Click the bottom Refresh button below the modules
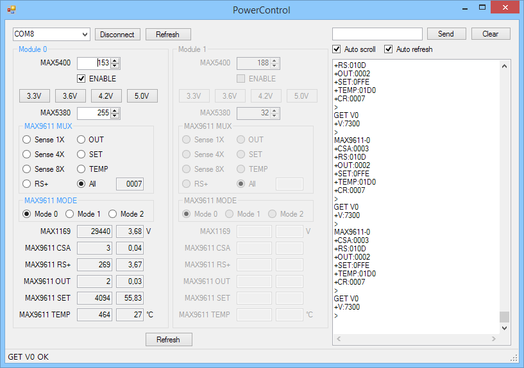Image resolution: width=524 pixels, height=368 pixels. (169, 339)
